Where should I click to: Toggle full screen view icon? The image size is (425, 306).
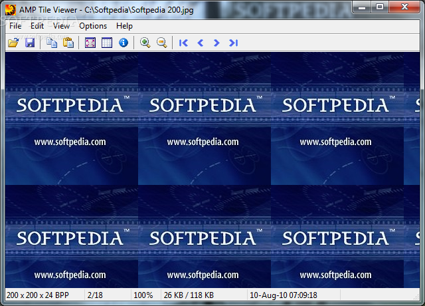tap(90, 43)
